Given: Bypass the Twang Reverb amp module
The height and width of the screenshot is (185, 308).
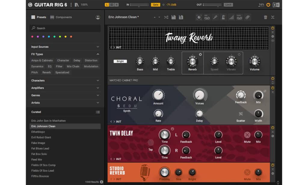Looking at the screenshot, I should [273, 28].
